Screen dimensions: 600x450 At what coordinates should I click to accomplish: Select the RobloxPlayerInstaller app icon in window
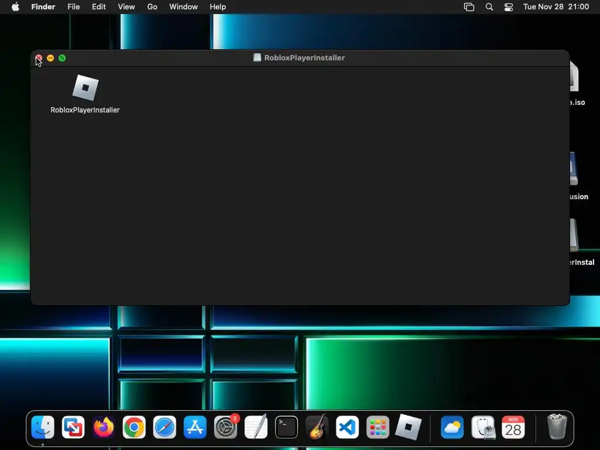pyautogui.click(x=86, y=88)
